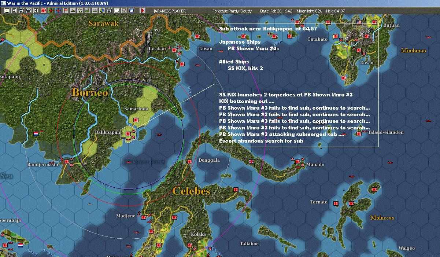
Task: Click the 'SS KIX, hits 2' line
Action: [x=245, y=68]
